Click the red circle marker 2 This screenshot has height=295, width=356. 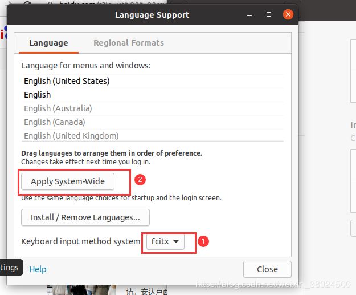(x=140, y=179)
